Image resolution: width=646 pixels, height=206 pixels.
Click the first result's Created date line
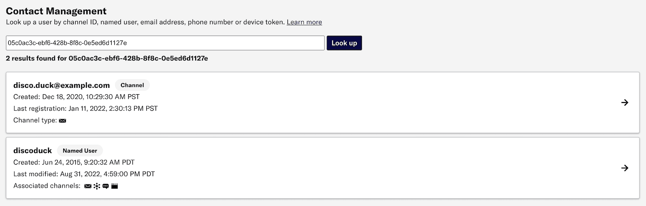[x=76, y=97]
